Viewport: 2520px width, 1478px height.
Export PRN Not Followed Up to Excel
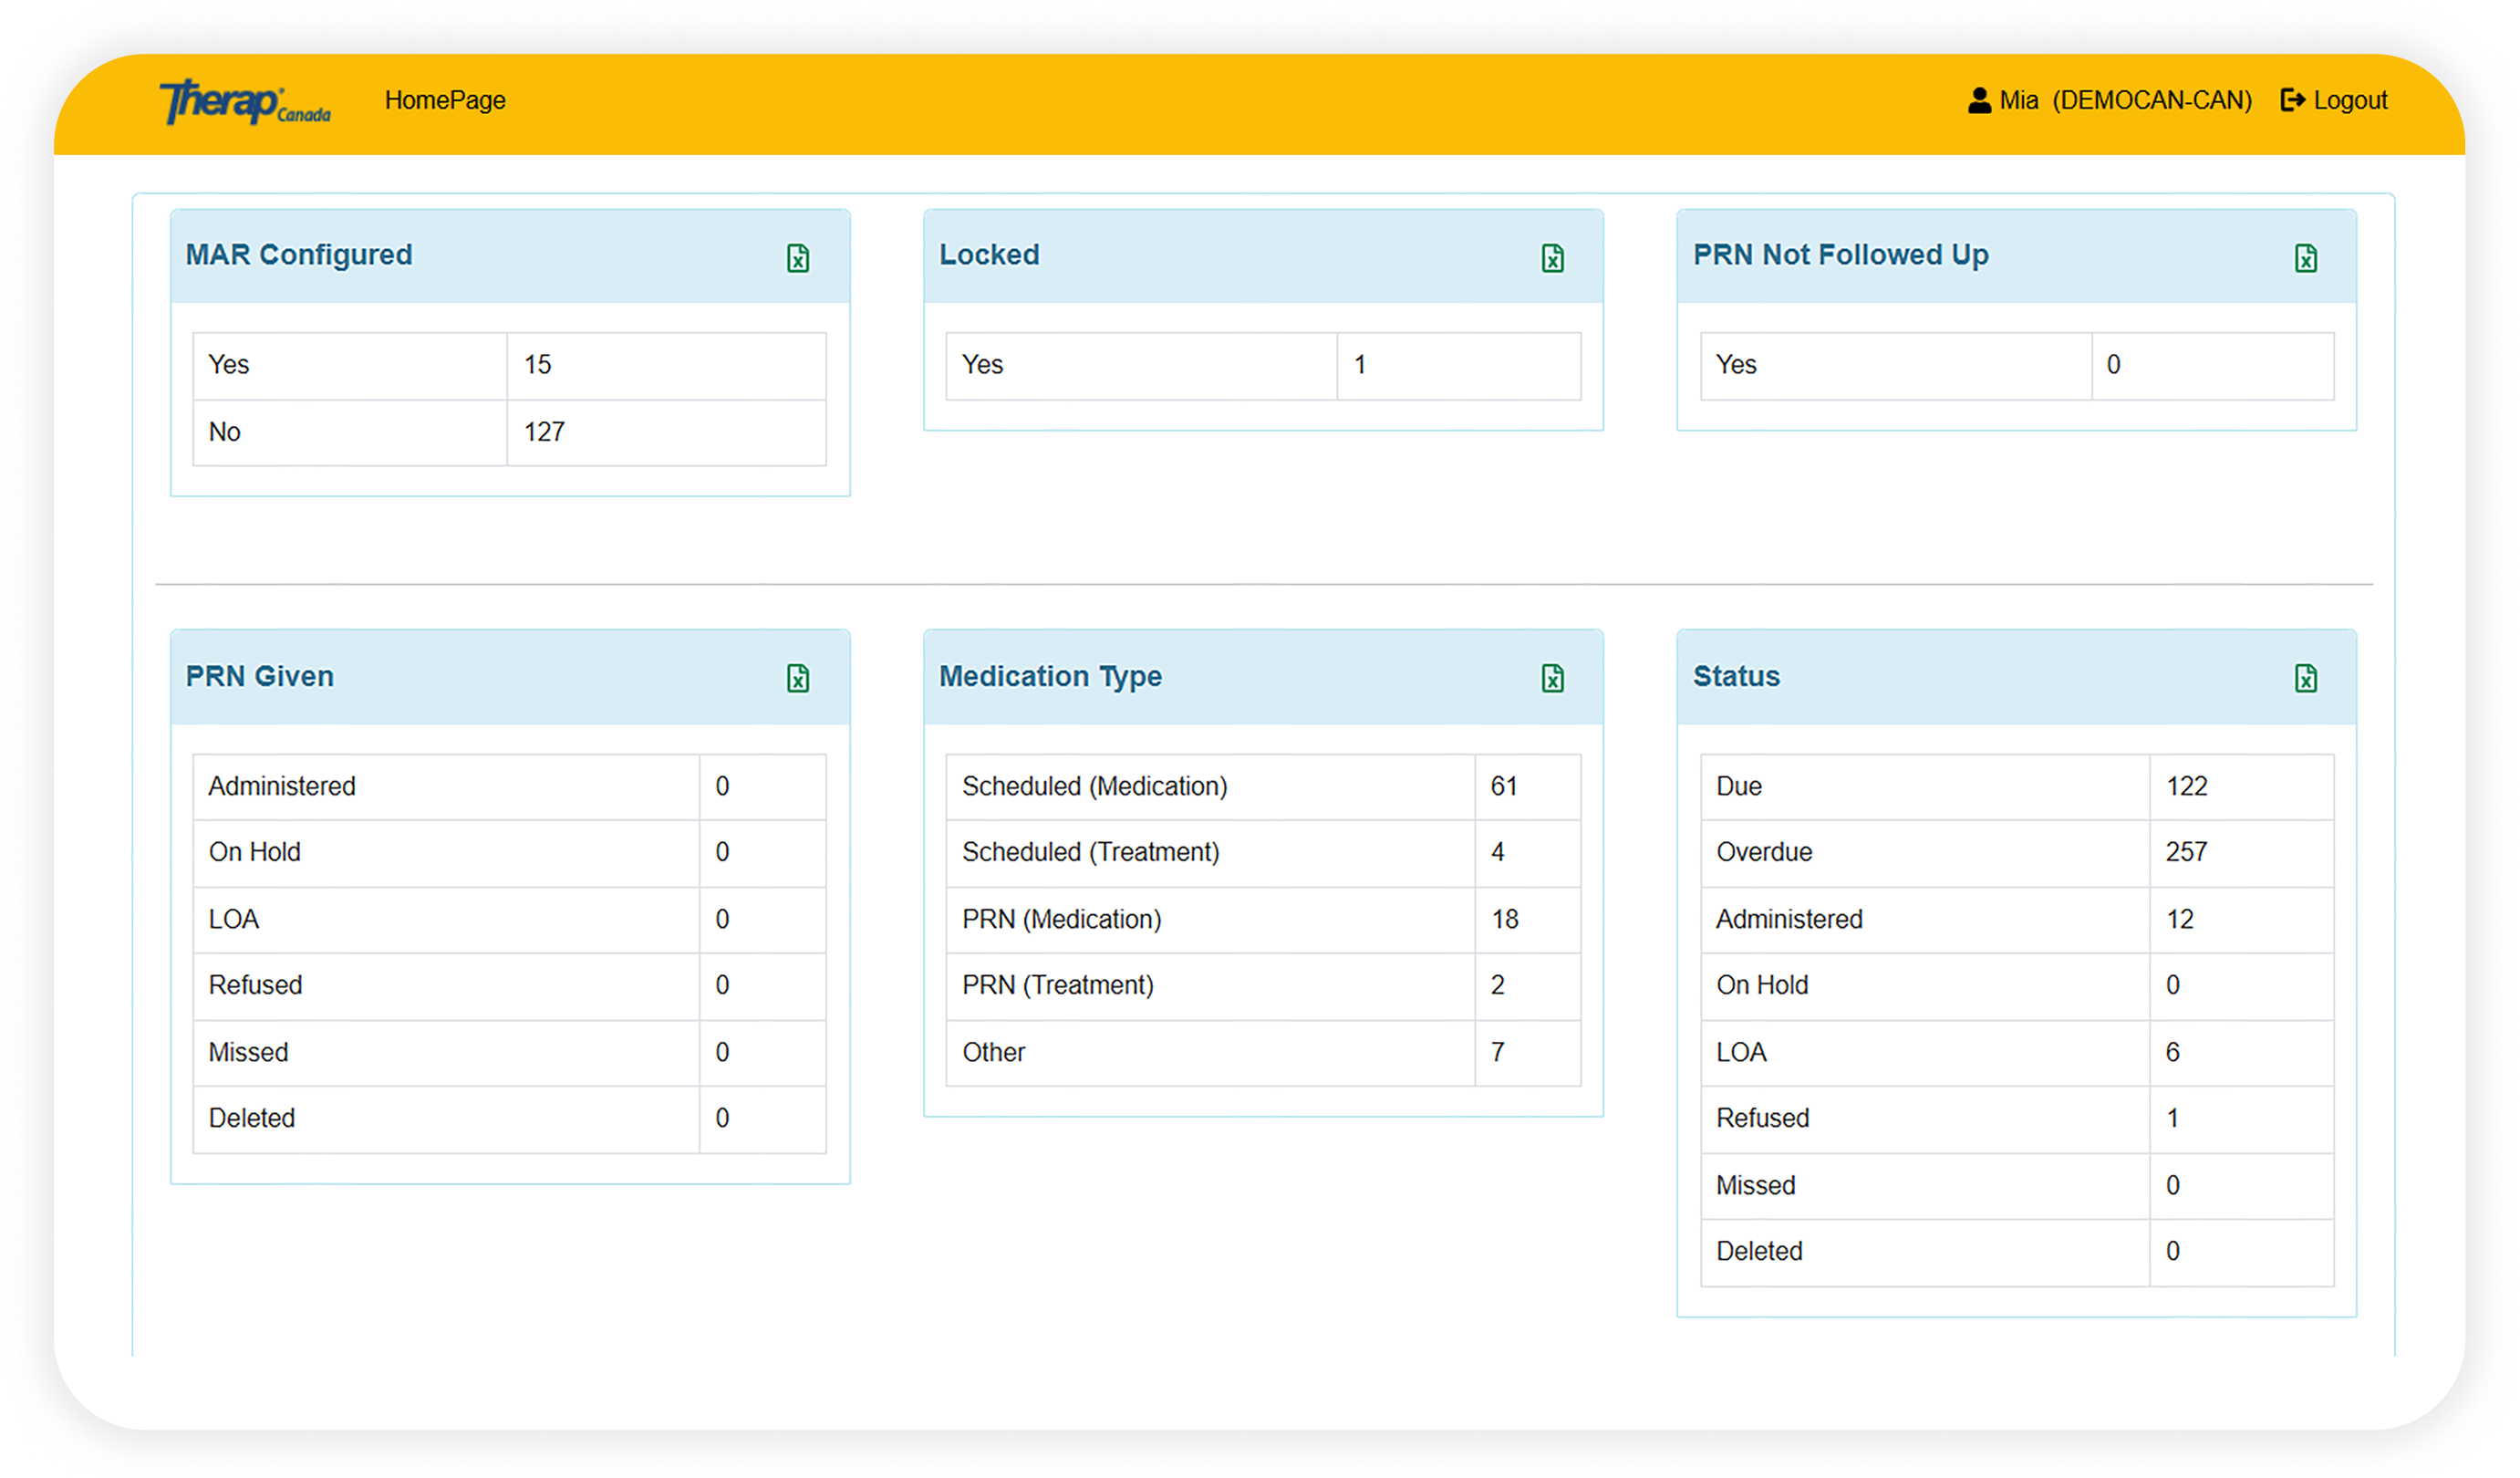2306,258
